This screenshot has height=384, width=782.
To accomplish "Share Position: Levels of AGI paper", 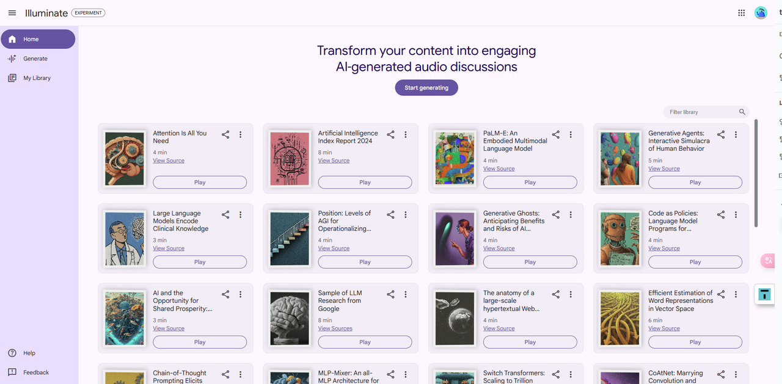I will point(390,214).
